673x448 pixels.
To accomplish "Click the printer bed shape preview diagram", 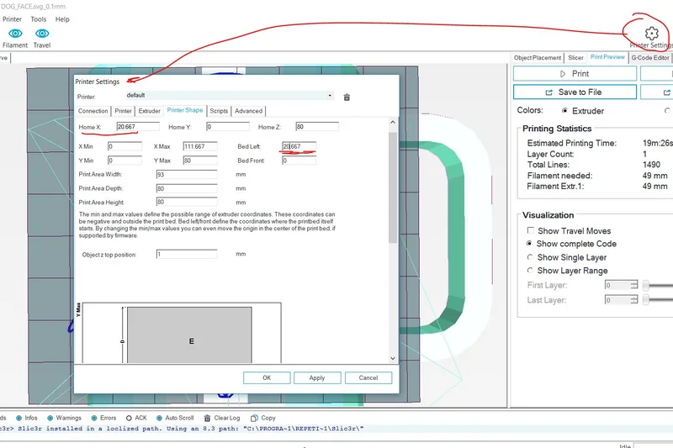I will coord(182,333).
